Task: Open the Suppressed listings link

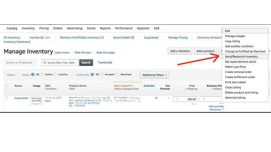Action: pyautogui.click(x=151, y=37)
